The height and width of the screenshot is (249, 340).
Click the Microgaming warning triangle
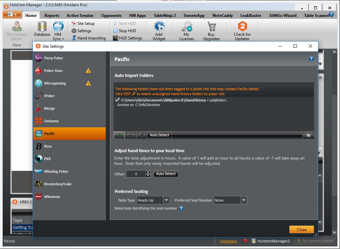click(88, 83)
